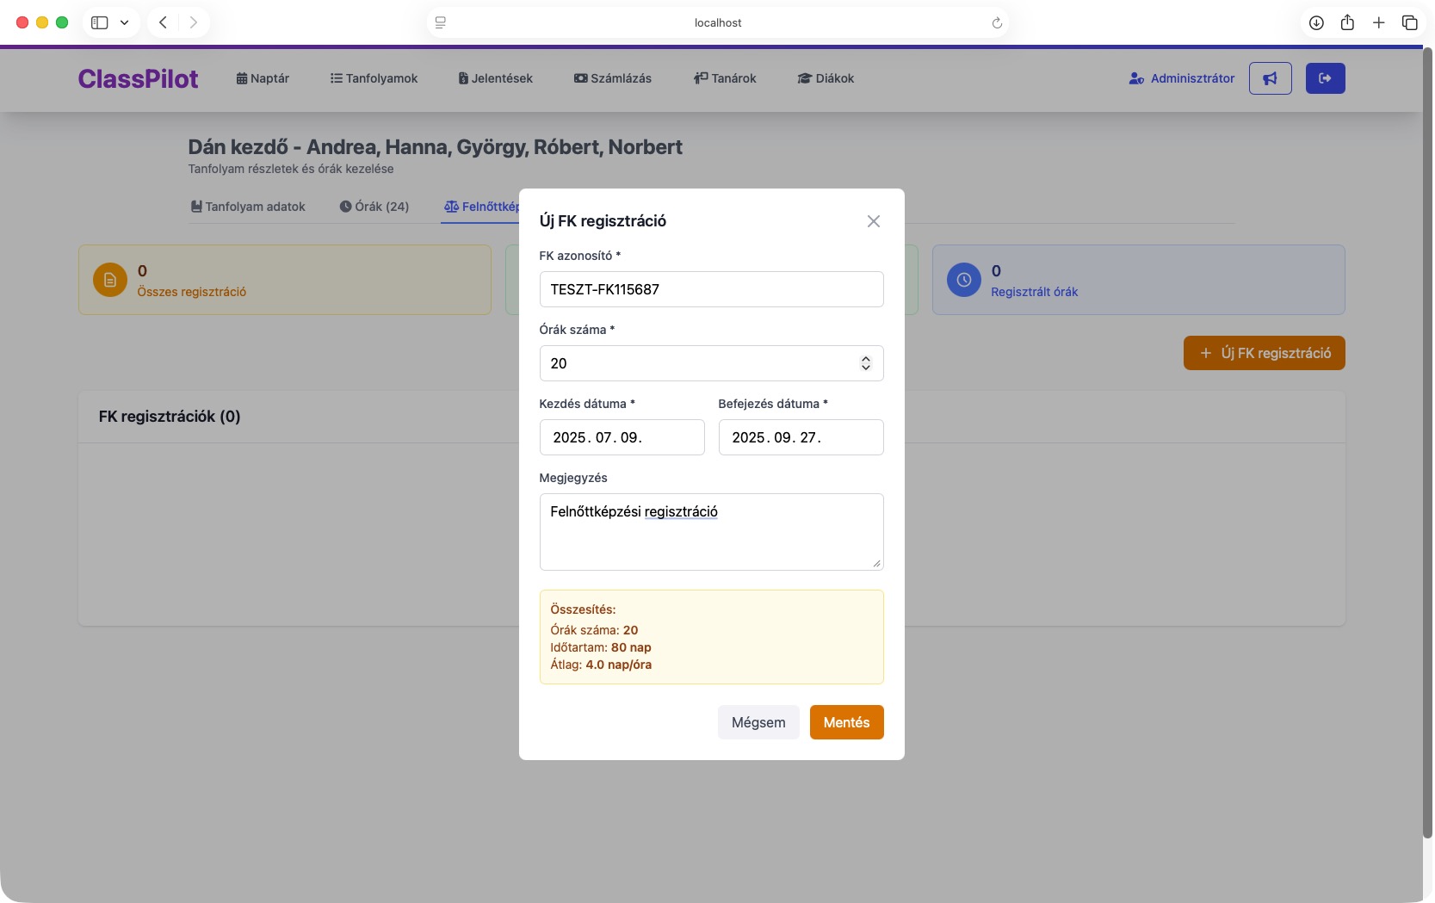Click the FK azonosító input field
The width and height of the screenshot is (1435, 903).
pyautogui.click(x=711, y=289)
